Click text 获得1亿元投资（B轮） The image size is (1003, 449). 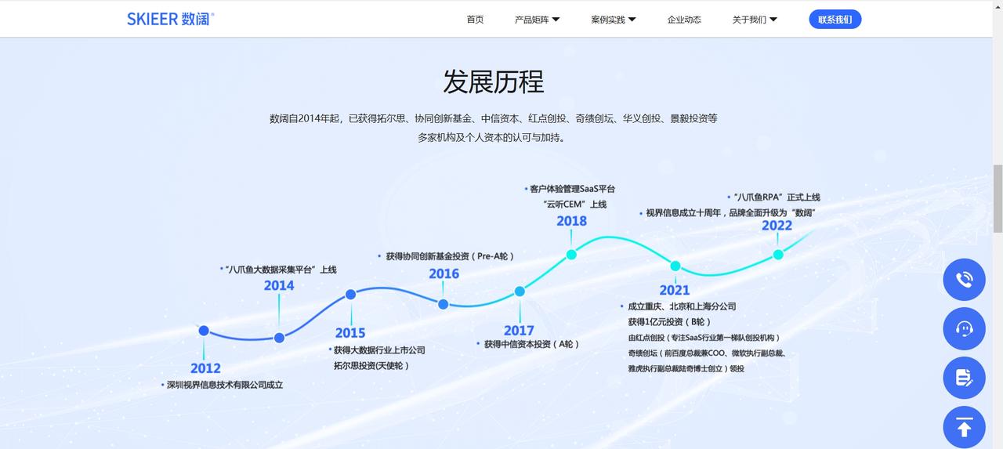click(669, 322)
